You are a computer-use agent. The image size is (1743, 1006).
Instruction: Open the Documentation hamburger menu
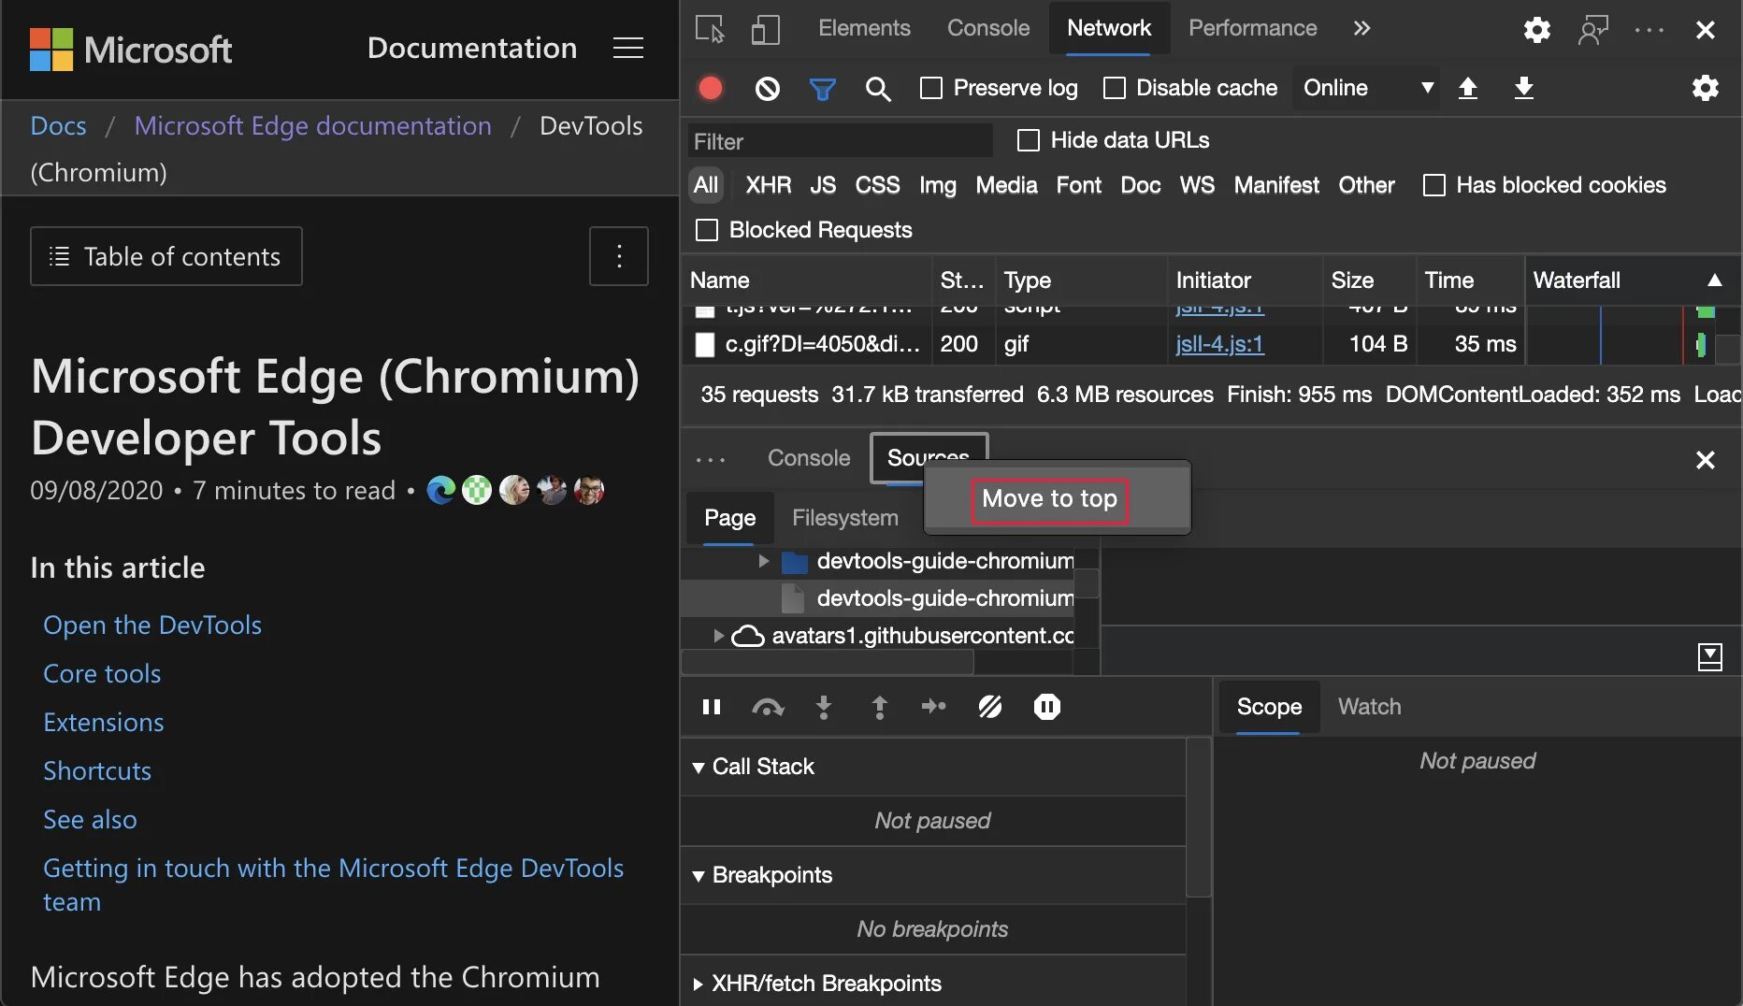[x=628, y=49]
